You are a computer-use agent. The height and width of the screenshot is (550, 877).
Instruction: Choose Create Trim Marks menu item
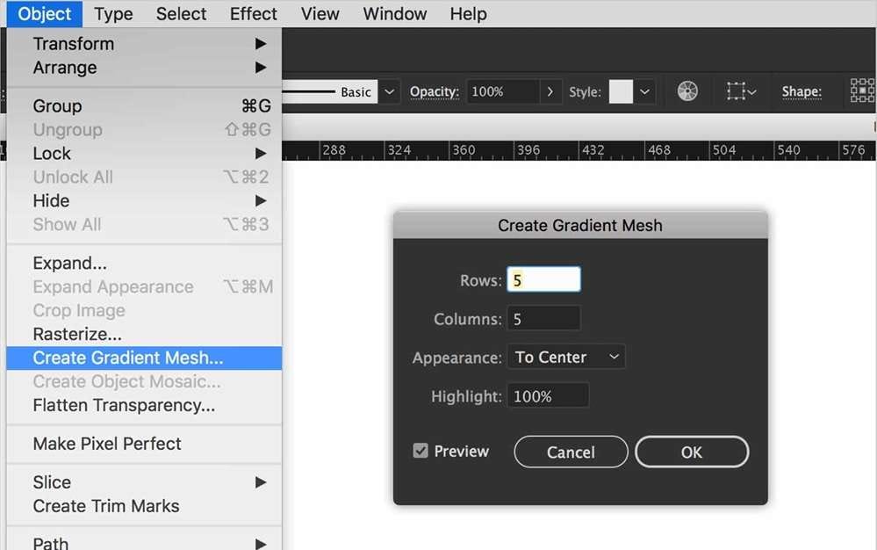click(144, 506)
